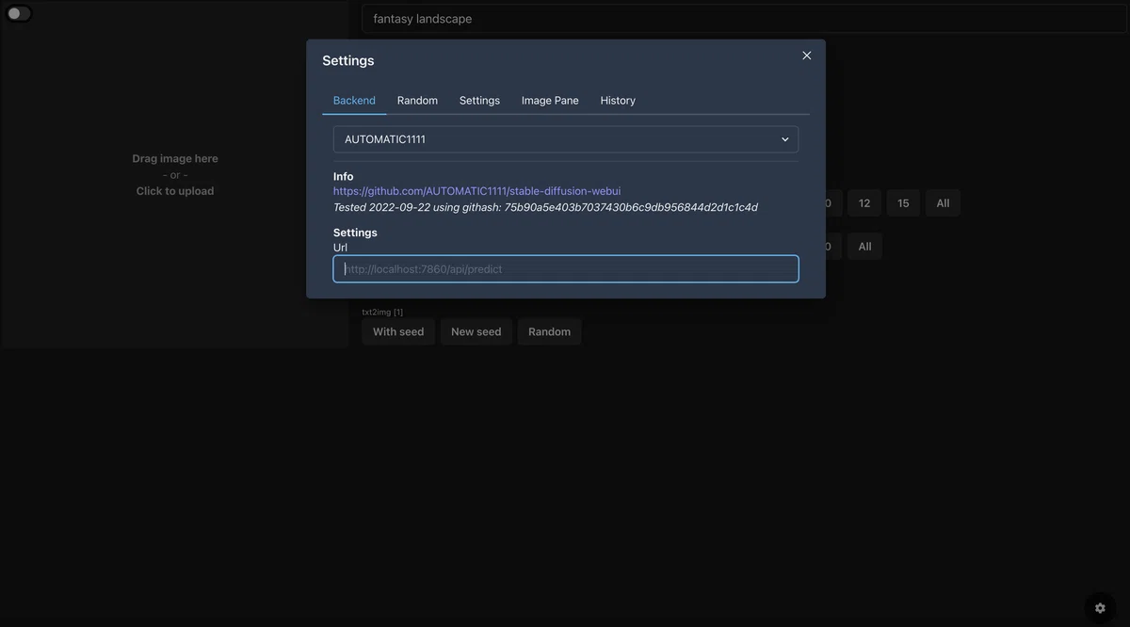Choose All in the second options row
Image resolution: width=1130 pixels, height=627 pixels.
(864, 247)
